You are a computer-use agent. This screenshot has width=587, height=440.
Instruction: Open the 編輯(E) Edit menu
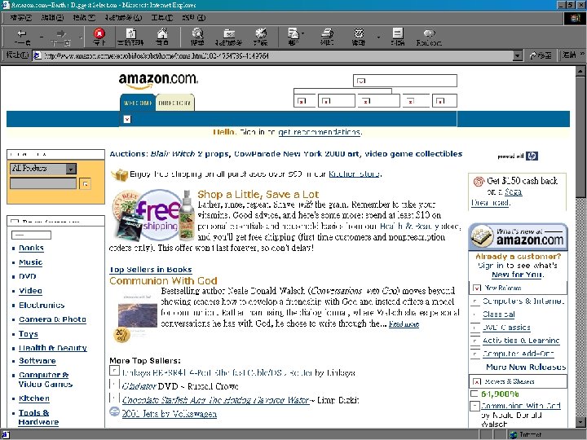52,18
